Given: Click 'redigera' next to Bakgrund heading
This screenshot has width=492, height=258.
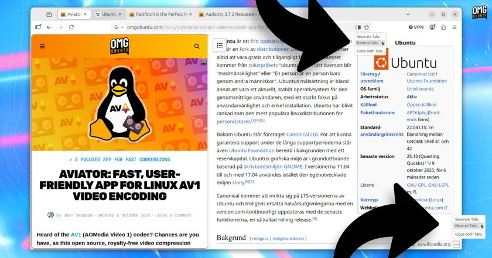Looking at the screenshot, I should tap(260, 239).
